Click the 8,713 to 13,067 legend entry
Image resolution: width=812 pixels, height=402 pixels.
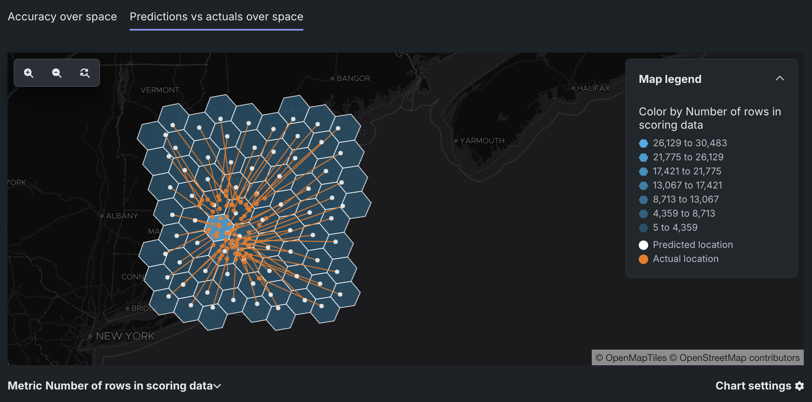[x=685, y=200]
